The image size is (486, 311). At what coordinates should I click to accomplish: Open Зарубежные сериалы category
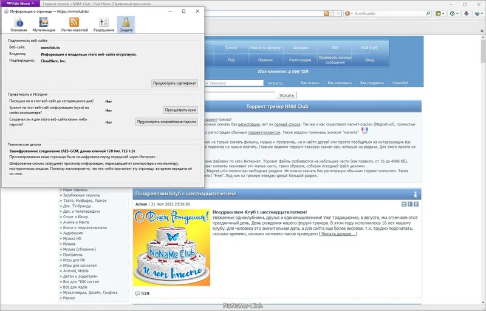(x=81, y=195)
